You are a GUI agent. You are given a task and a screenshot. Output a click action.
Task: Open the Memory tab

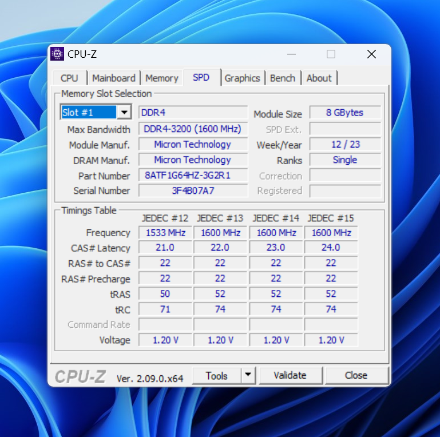coord(162,78)
